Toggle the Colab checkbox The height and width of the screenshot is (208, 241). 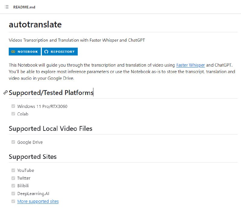pyautogui.click(x=13, y=114)
